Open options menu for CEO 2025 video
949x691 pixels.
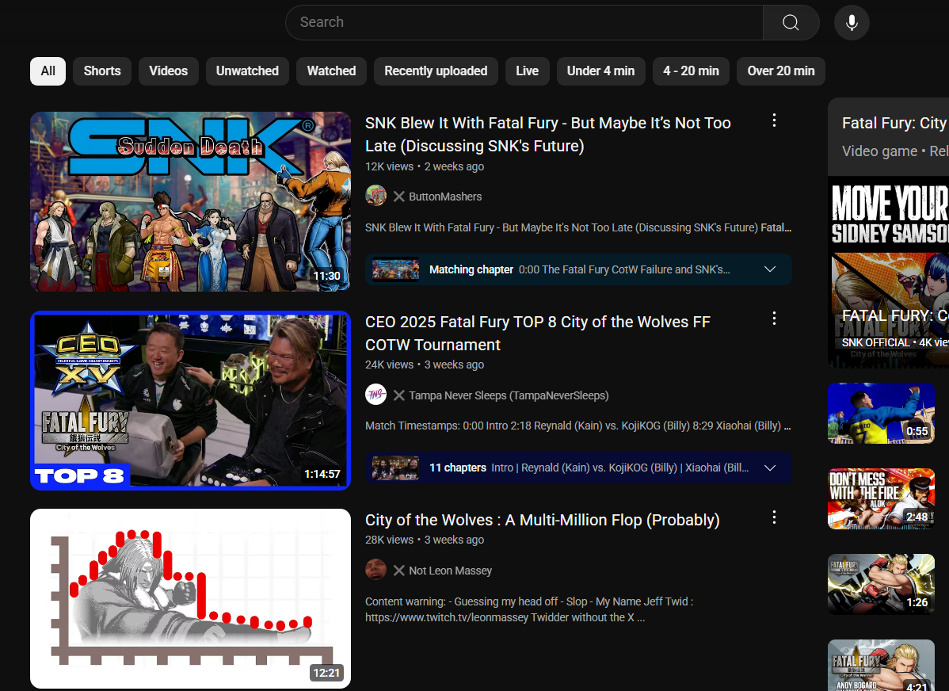[x=774, y=319]
